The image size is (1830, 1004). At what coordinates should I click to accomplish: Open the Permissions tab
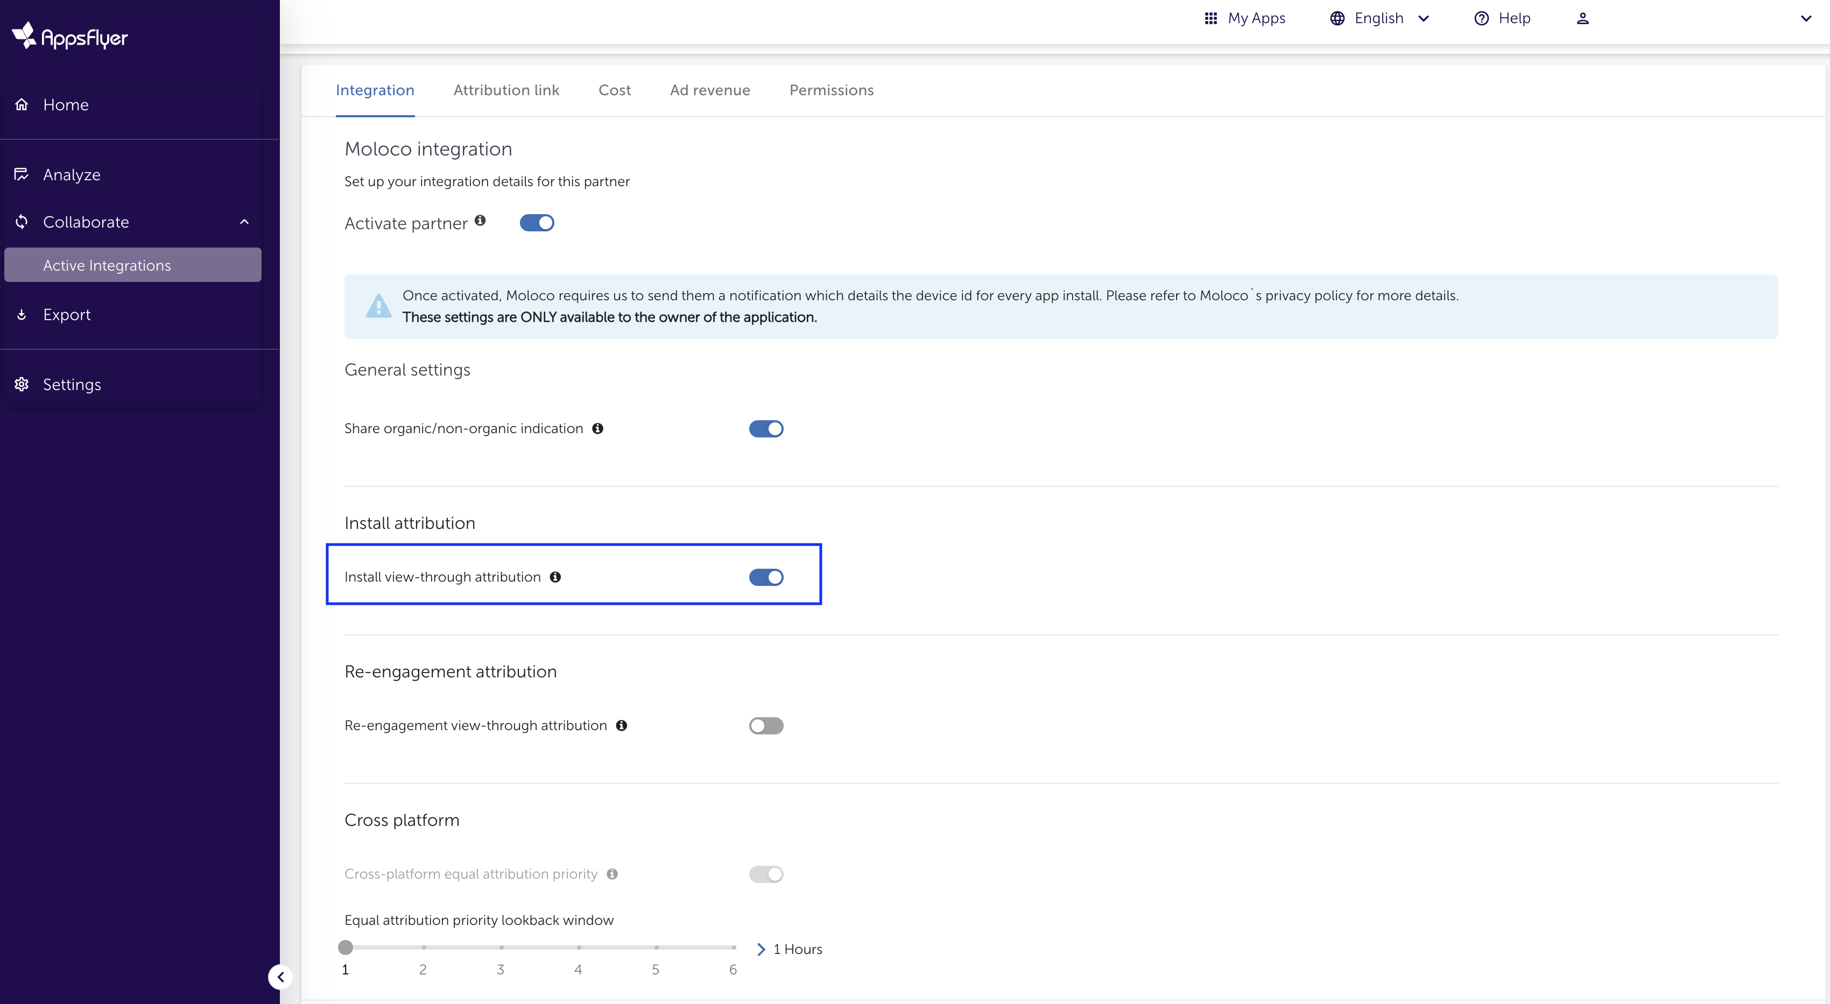pyautogui.click(x=831, y=90)
